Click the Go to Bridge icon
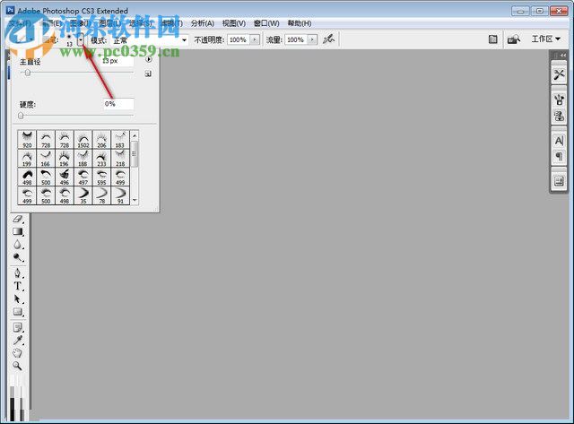 [x=514, y=39]
